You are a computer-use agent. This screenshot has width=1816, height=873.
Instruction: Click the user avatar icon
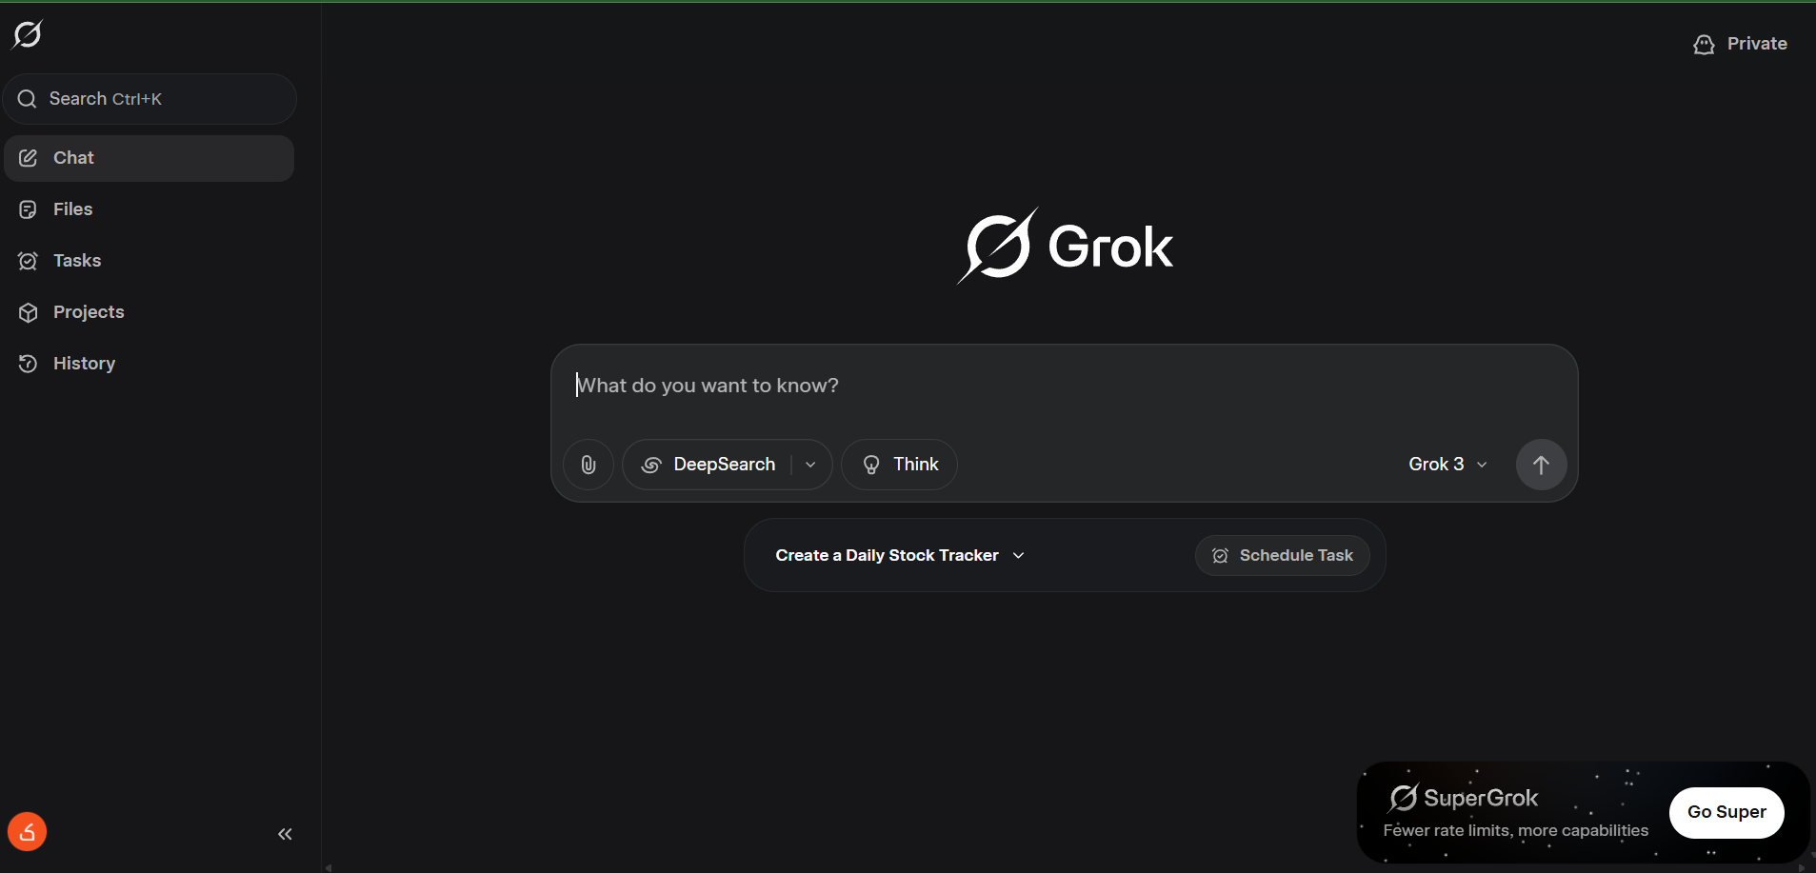28,832
